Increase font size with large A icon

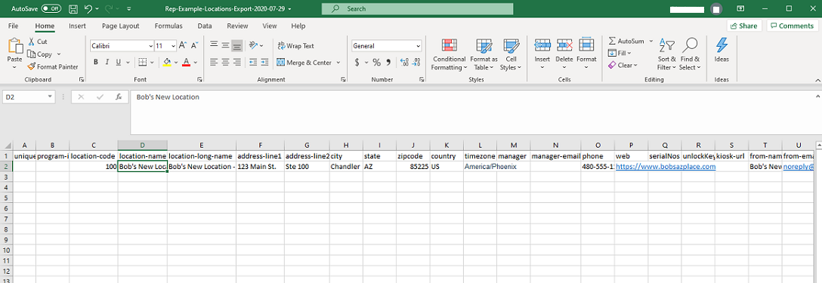[183, 45]
